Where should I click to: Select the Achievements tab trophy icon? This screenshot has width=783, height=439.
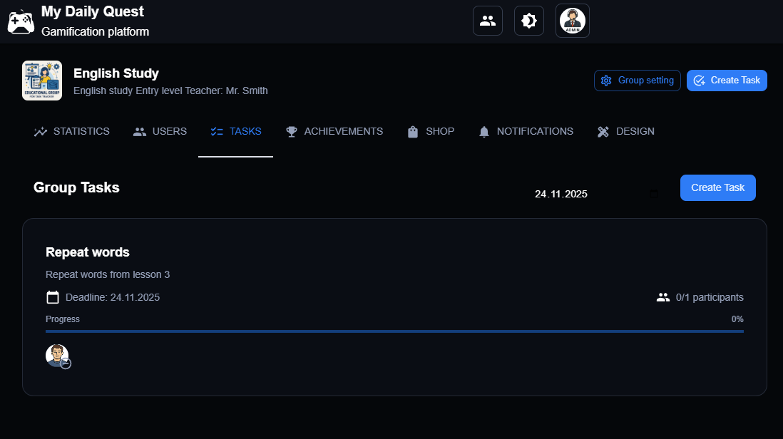click(x=292, y=132)
